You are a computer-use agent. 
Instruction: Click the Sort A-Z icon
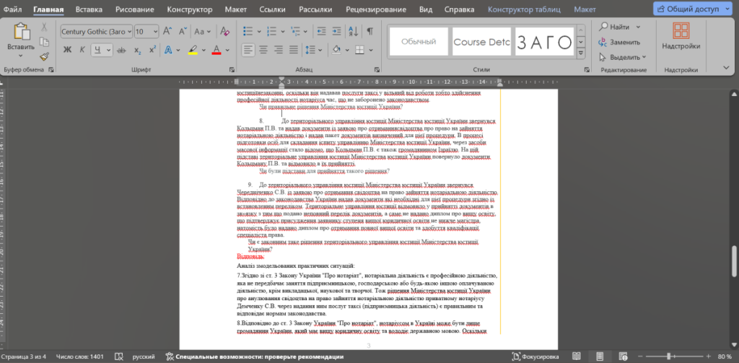(x=352, y=32)
